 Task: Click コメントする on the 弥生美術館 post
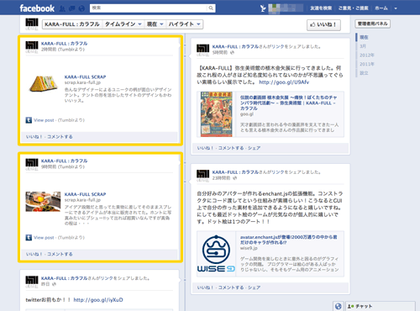[x=231, y=148]
